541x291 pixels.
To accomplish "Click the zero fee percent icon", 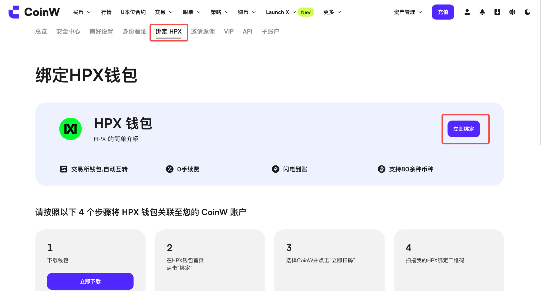I will 170,169.
